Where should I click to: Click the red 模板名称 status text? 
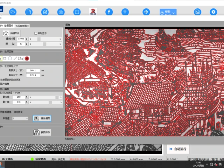(x=88, y=159)
